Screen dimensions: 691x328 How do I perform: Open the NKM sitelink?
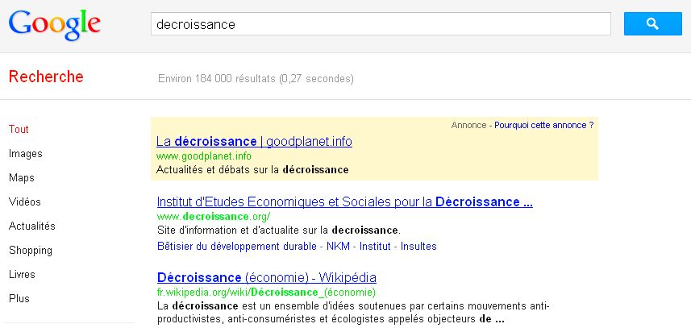[338, 246]
